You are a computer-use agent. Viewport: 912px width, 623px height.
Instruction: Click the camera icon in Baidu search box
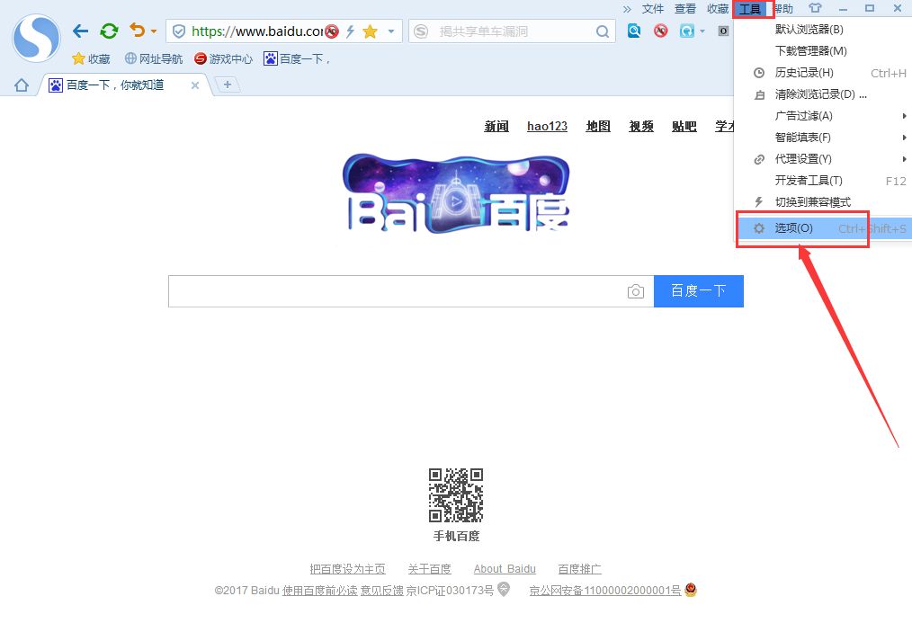click(636, 291)
